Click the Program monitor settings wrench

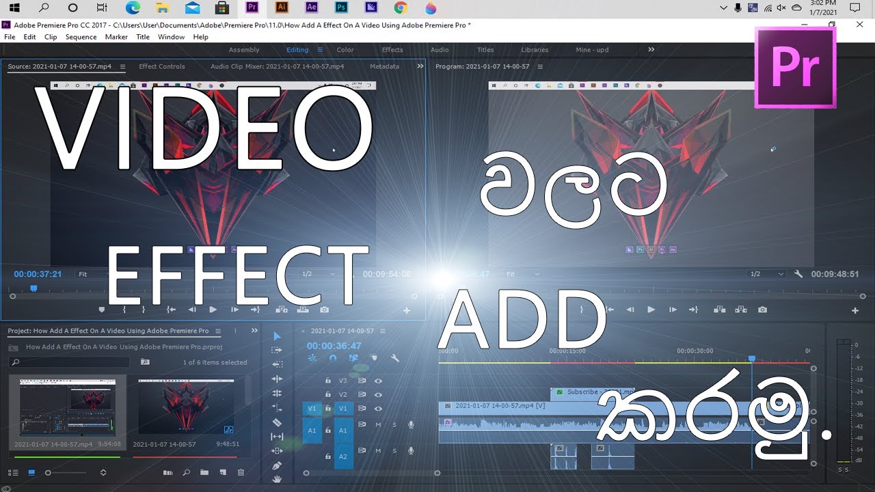click(798, 274)
